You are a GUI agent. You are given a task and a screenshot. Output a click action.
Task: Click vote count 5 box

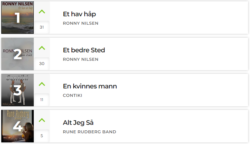[x=42, y=136]
